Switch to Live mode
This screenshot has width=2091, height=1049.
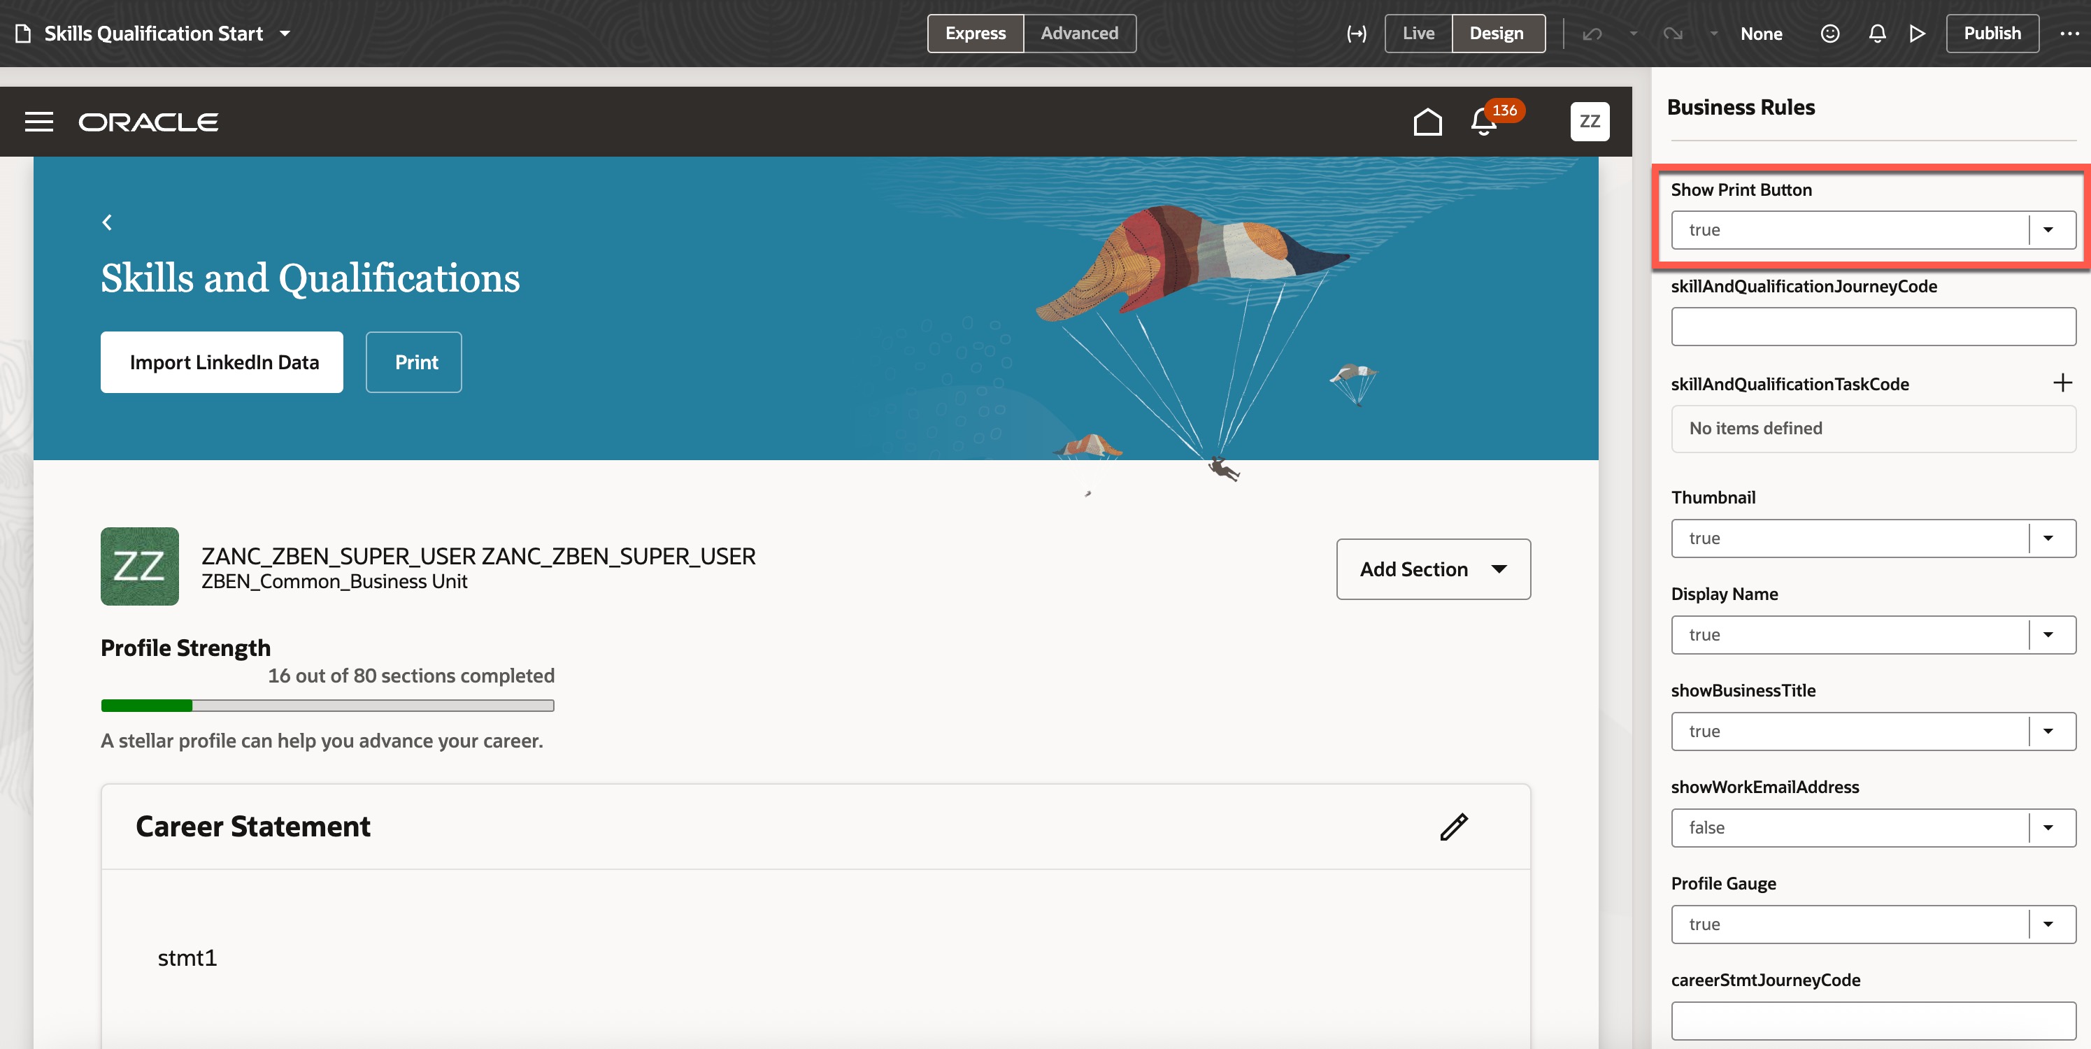pyautogui.click(x=1418, y=34)
